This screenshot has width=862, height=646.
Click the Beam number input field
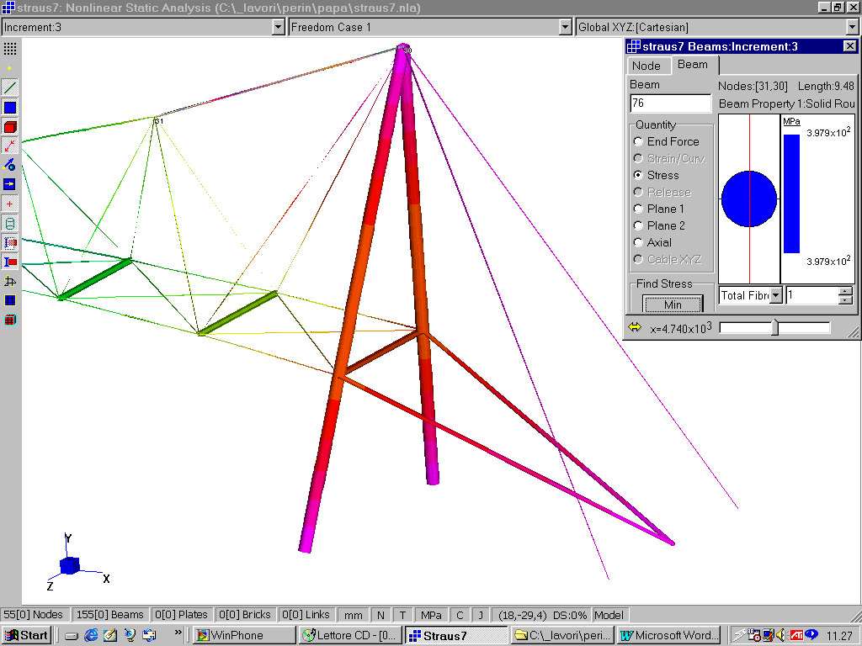pos(670,103)
